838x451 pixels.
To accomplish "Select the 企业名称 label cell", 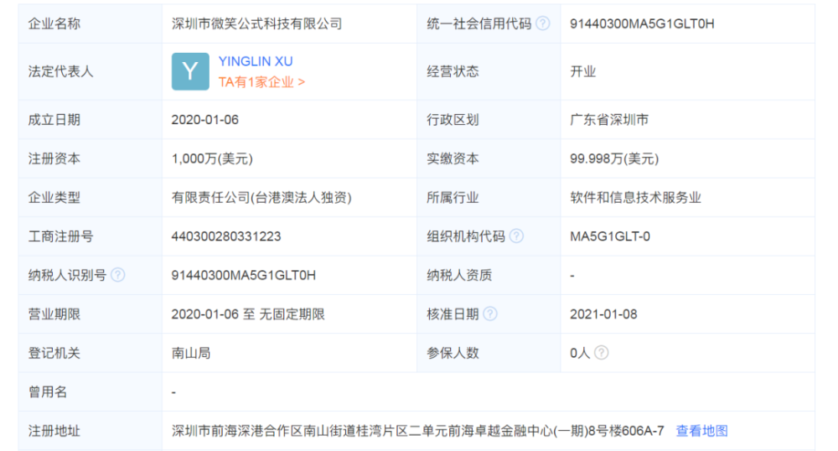I will (x=91, y=23).
